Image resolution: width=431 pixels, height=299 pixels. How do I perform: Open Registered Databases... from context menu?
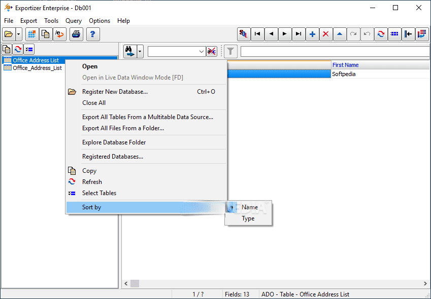point(146,157)
